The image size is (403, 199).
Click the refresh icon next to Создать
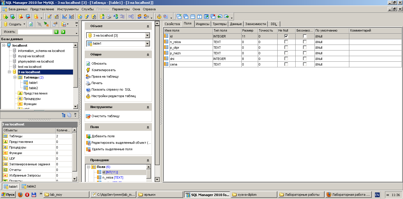(31, 24)
